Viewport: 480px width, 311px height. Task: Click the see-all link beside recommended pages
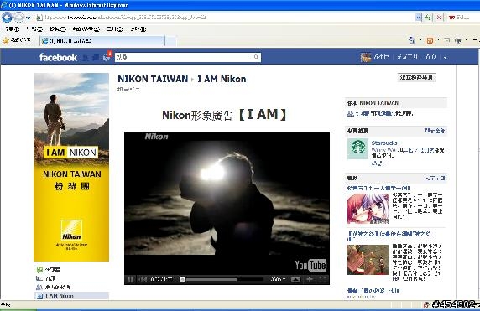click(435, 131)
